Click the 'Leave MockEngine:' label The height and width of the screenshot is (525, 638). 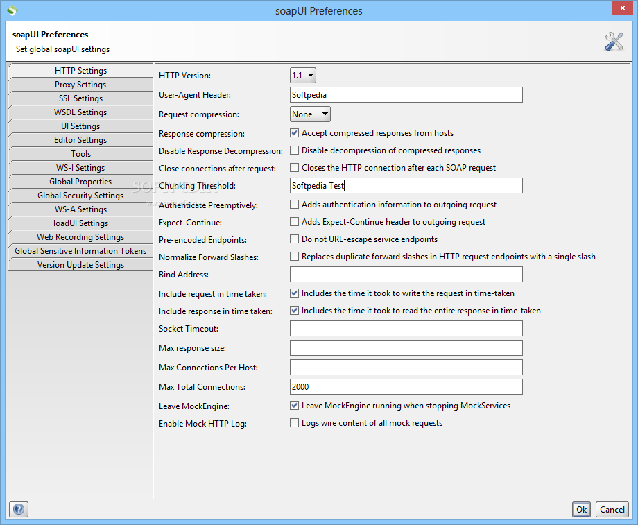[x=194, y=406]
